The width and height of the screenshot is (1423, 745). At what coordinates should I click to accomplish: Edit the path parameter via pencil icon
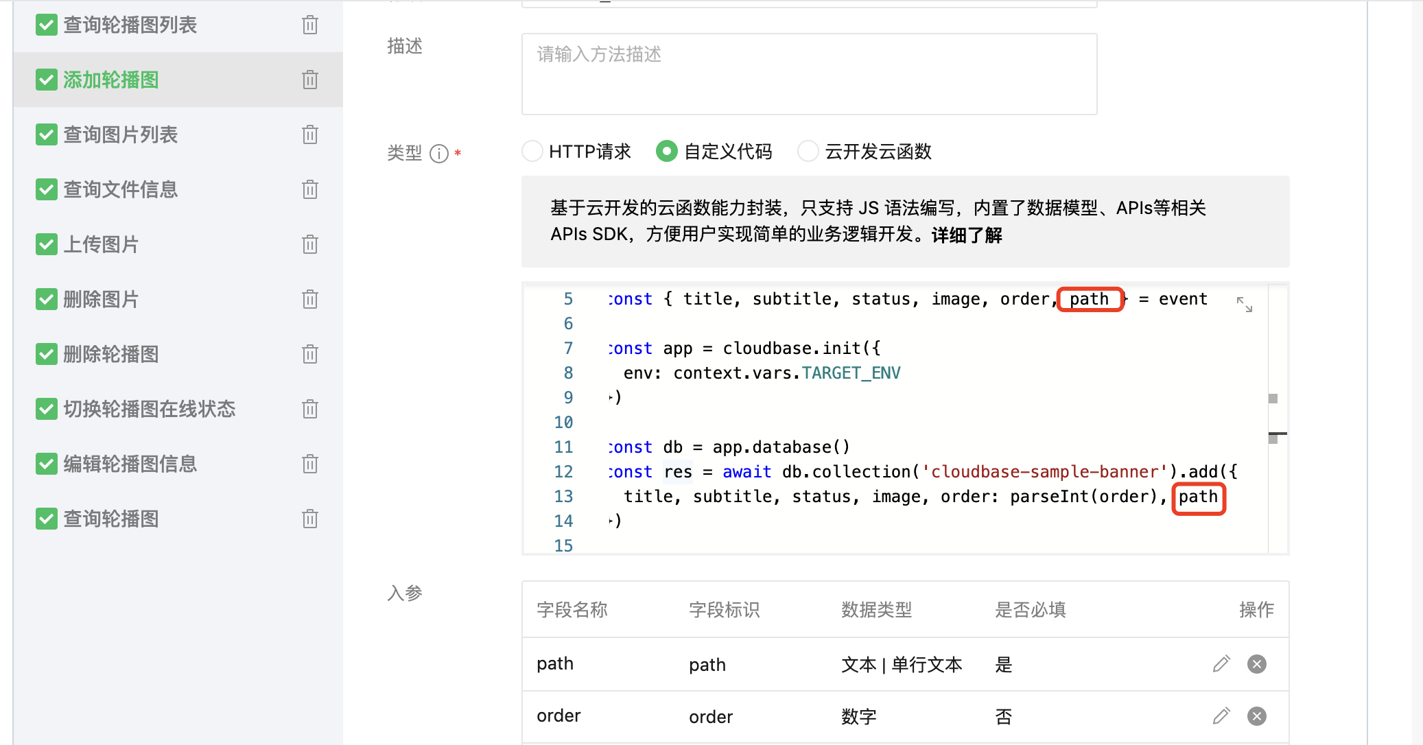tap(1221, 663)
